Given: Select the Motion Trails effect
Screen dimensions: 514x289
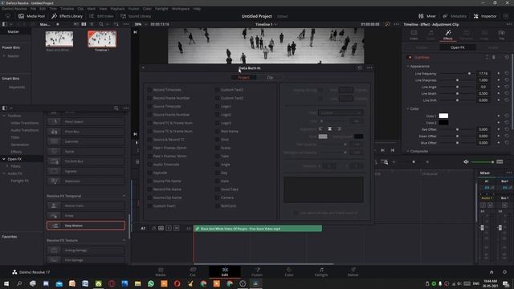Looking at the screenshot, I should (x=86, y=206).
